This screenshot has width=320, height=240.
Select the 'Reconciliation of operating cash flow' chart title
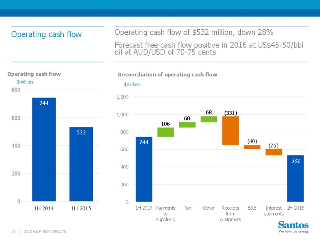(168, 75)
